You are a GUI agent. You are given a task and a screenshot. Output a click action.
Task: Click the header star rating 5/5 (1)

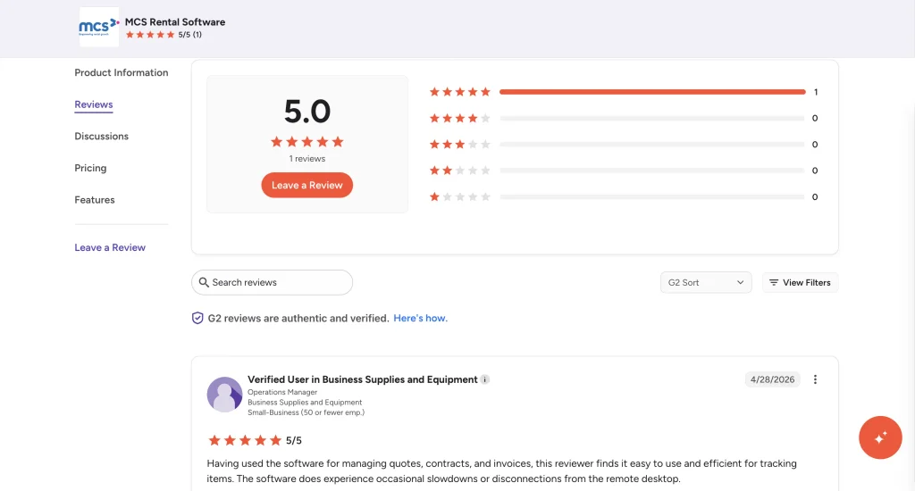click(164, 35)
